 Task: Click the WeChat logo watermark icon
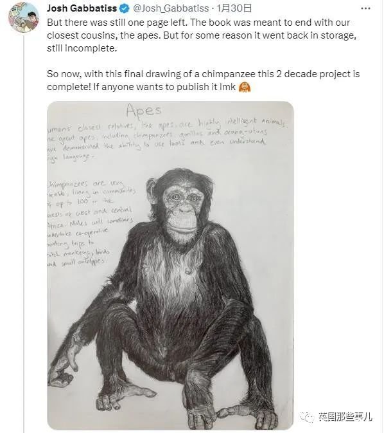(x=307, y=417)
